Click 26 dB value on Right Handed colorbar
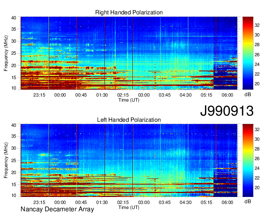The image size is (264, 214). pos(257,55)
